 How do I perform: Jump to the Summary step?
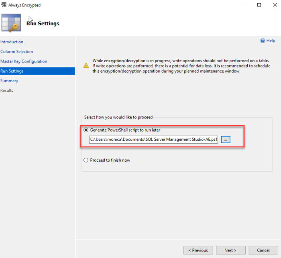coord(9,81)
